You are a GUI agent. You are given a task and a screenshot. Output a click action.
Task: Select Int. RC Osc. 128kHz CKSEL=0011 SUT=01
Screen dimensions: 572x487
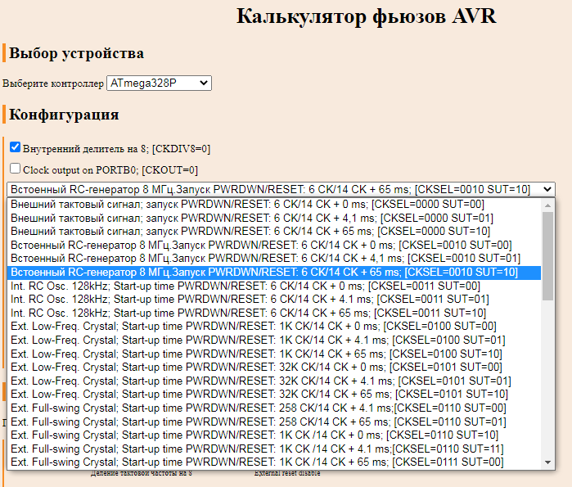pyautogui.click(x=274, y=300)
